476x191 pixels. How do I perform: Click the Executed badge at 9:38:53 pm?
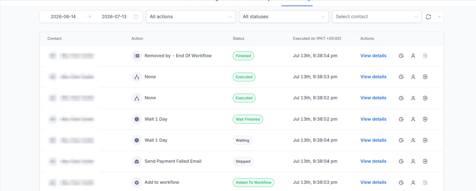tap(244, 77)
